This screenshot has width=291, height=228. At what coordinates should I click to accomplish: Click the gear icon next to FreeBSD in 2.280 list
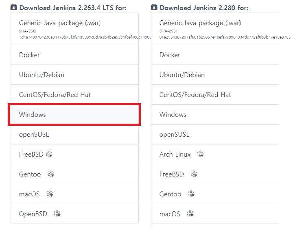pos(194,174)
